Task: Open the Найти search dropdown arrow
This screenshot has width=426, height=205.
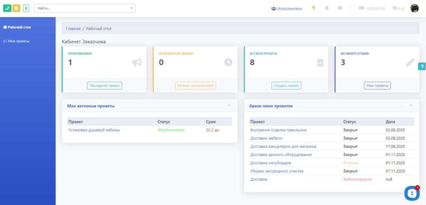Action: (x=131, y=8)
